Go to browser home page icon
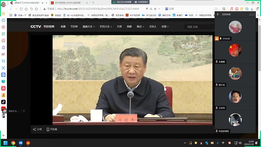Viewport: 261px width, 147px height. pyautogui.click(x=26, y=9)
